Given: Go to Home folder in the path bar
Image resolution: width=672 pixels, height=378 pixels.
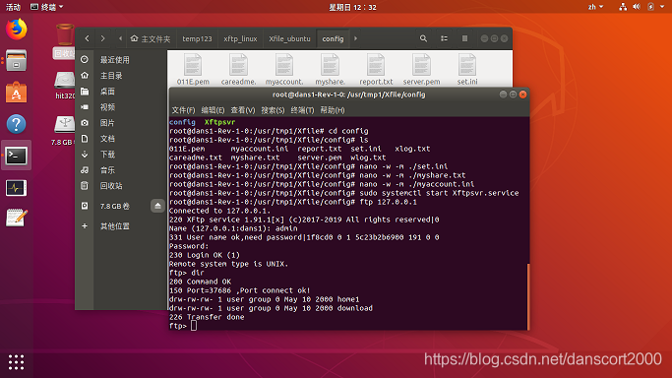Looking at the screenshot, I should 151,38.
